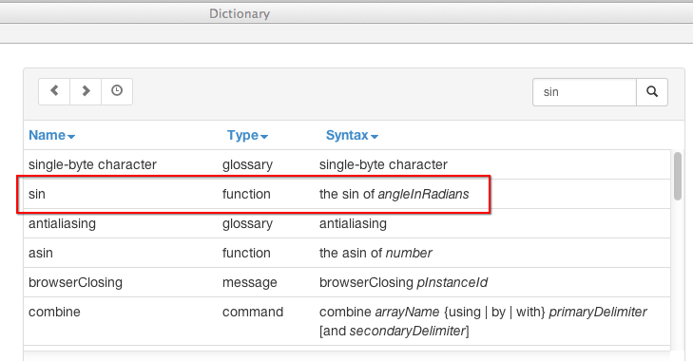
Task: Go forward with the right arrow button
Action: click(86, 91)
